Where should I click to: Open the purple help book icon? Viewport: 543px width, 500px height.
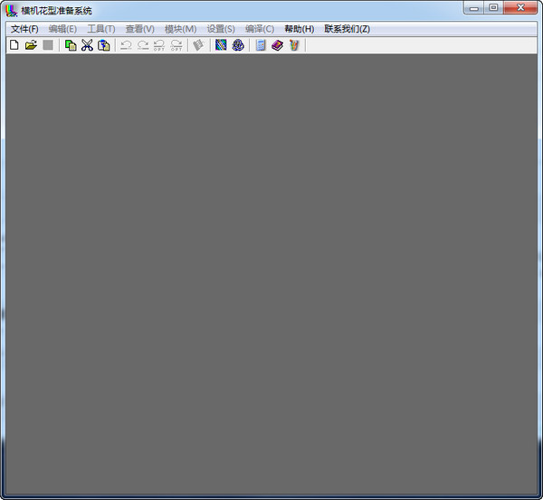(x=278, y=45)
